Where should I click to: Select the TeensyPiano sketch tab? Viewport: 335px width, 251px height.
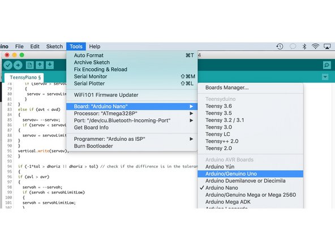pyautogui.click(x=25, y=77)
